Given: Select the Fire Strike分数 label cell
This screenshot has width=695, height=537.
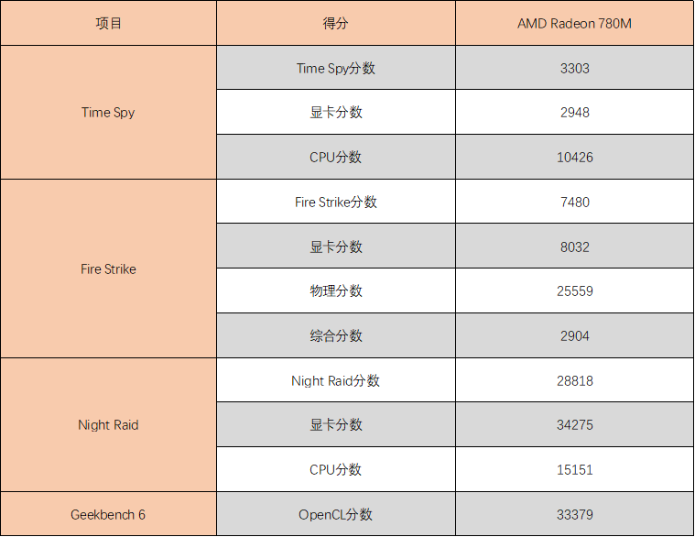Looking at the screenshot, I should coord(336,202).
